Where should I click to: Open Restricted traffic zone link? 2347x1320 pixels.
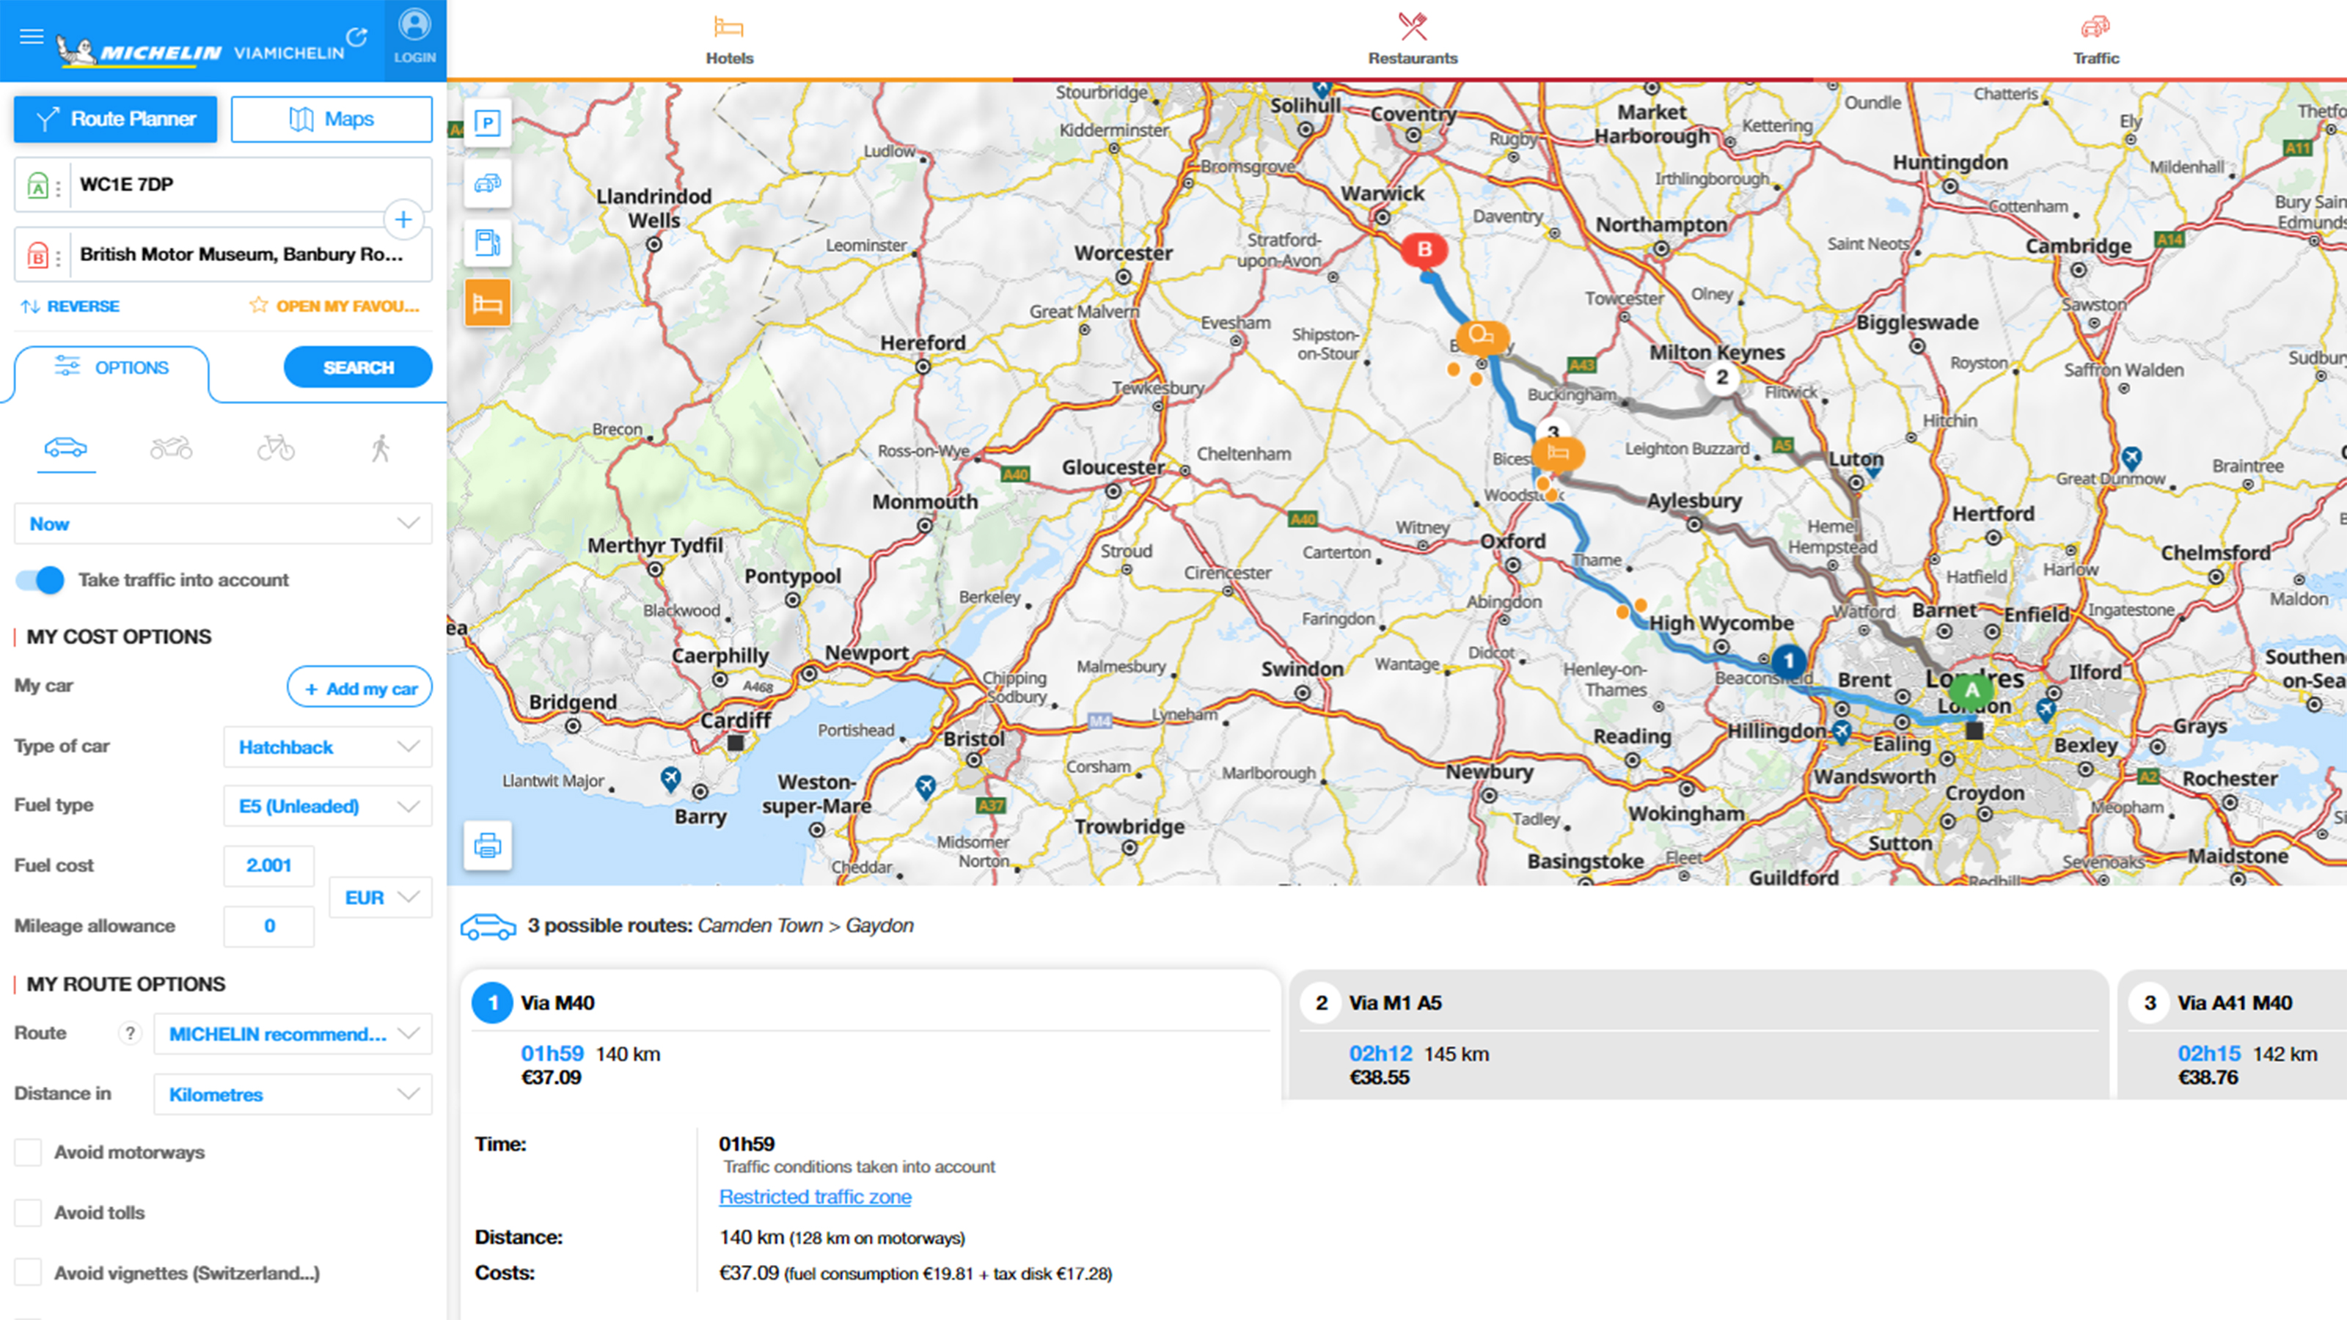[x=816, y=1197]
